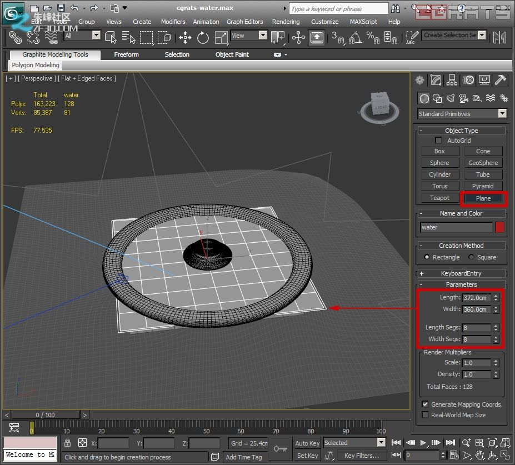Image resolution: width=515 pixels, height=465 pixels.
Task: Open the Hierarchy command panel tab
Action: pyautogui.click(x=452, y=80)
